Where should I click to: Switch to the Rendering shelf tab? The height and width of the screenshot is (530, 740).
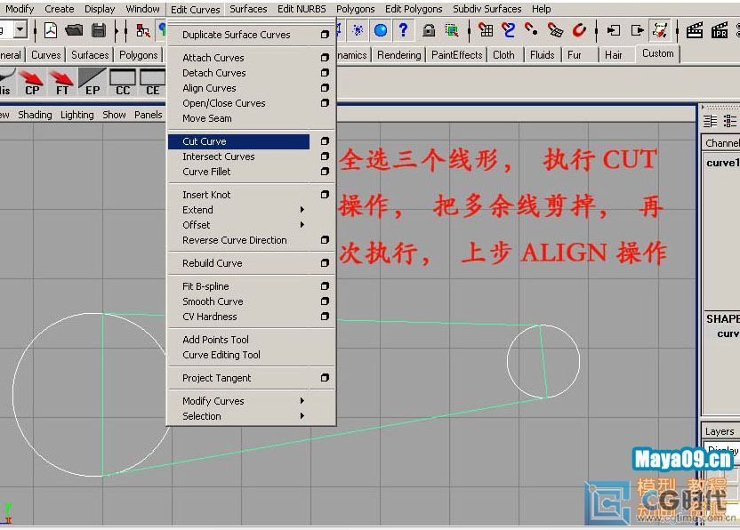point(398,55)
